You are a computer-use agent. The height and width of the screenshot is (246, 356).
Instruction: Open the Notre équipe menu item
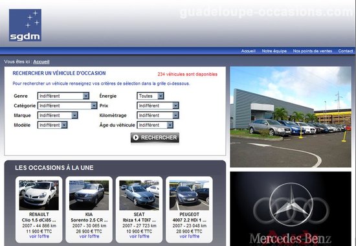point(274,51)
